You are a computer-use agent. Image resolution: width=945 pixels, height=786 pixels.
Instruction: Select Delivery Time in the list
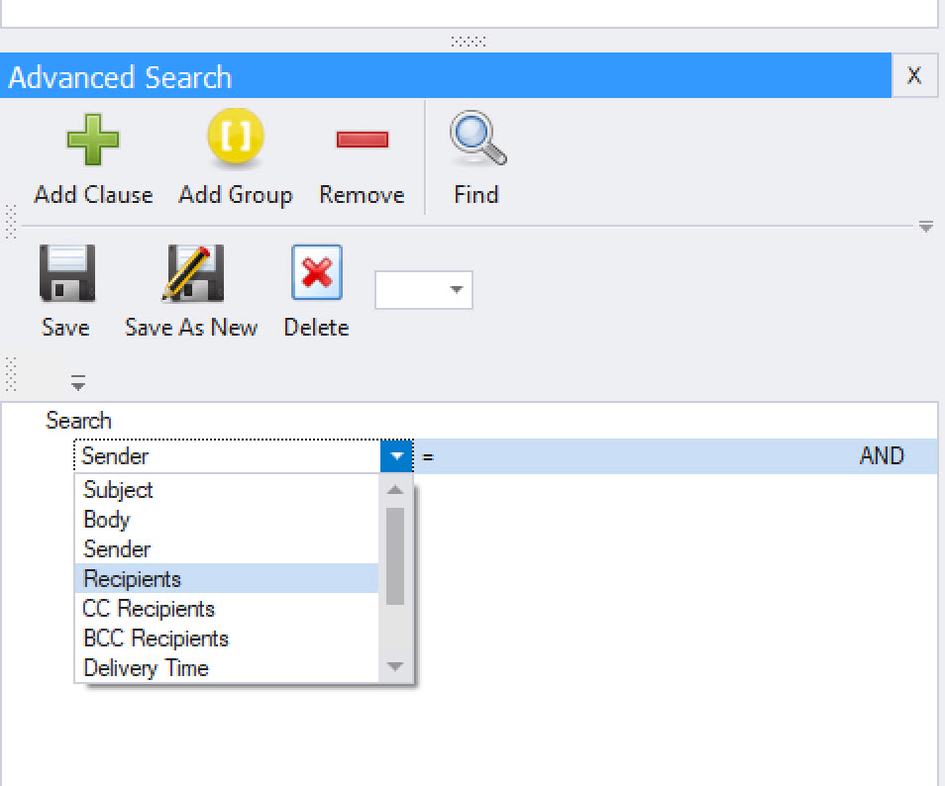pyautogui.click(x=227, y=667)
